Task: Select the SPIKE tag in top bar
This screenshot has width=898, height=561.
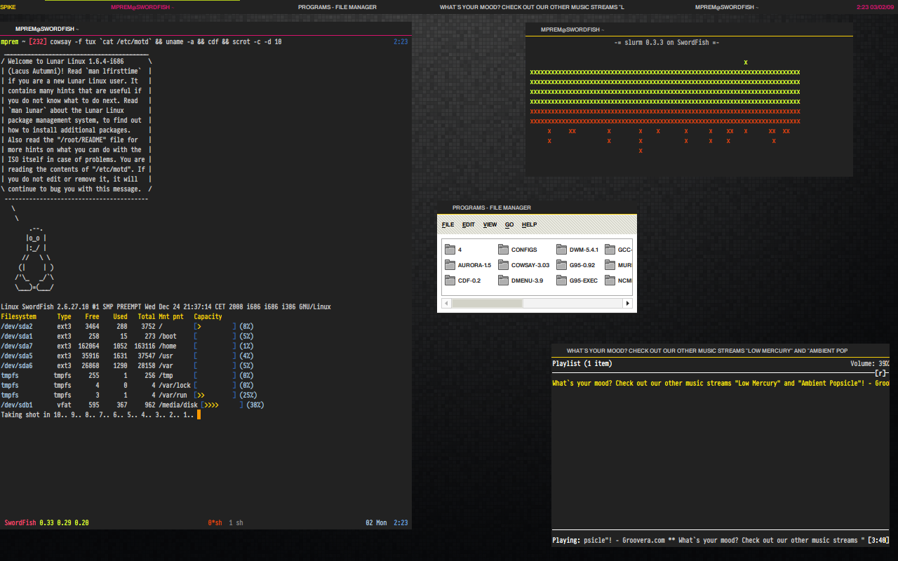Action: pyautogui.click(x=8, y=7)
